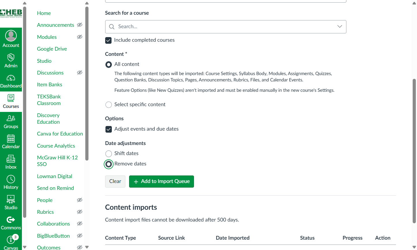Open the Home course link
The height and width of the screenshot is (250, 417).
[x=44, y=13]
